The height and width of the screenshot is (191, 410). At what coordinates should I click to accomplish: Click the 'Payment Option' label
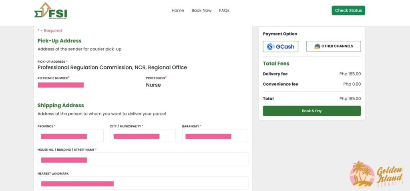pos(280,34)
